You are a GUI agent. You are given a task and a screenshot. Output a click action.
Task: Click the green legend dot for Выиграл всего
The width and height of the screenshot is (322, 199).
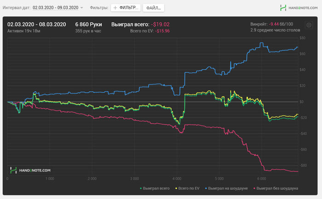141,188
